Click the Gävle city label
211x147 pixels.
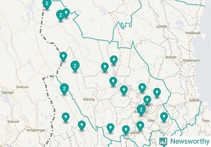pos(194,100)
